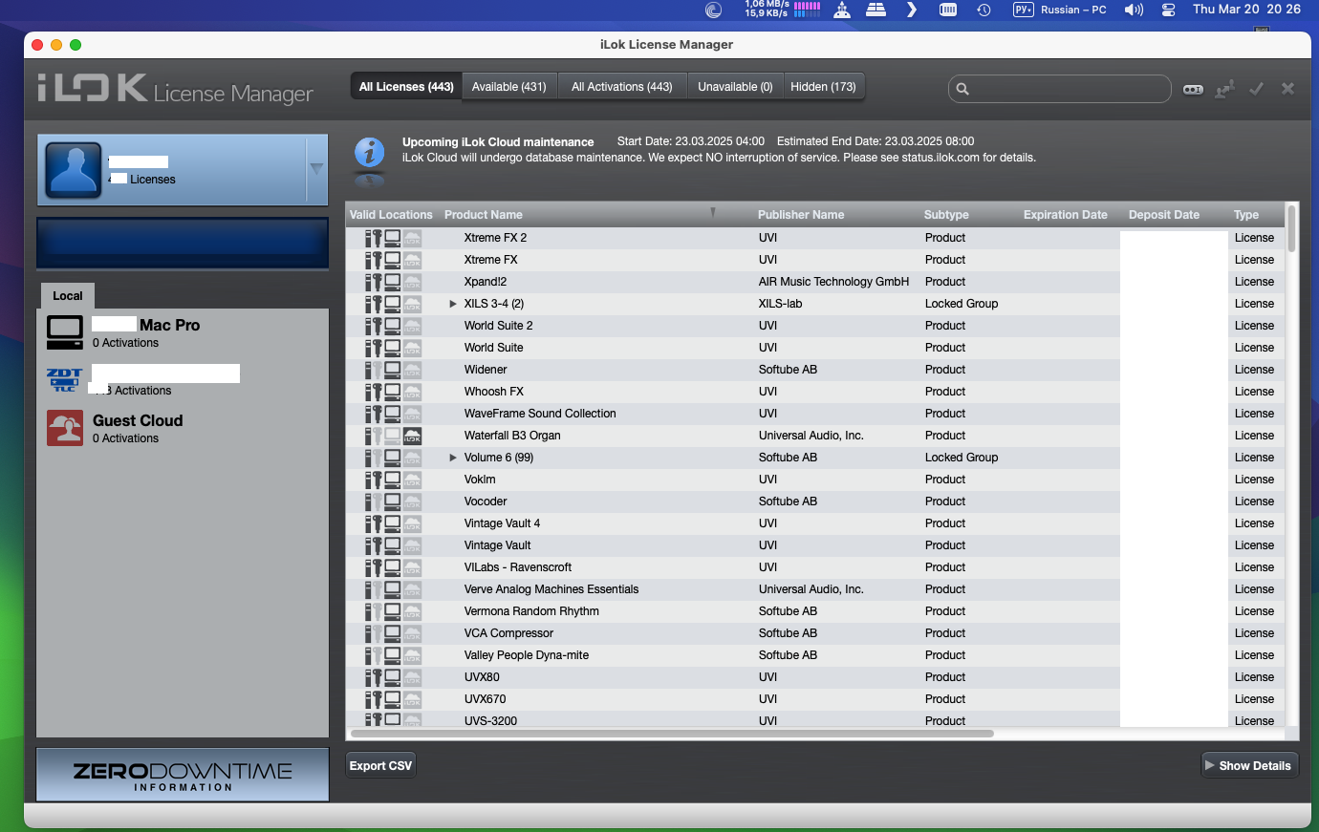Open the All Activations (443) tab
This screenshot has width=1319, height=832.
coord(622,87)
